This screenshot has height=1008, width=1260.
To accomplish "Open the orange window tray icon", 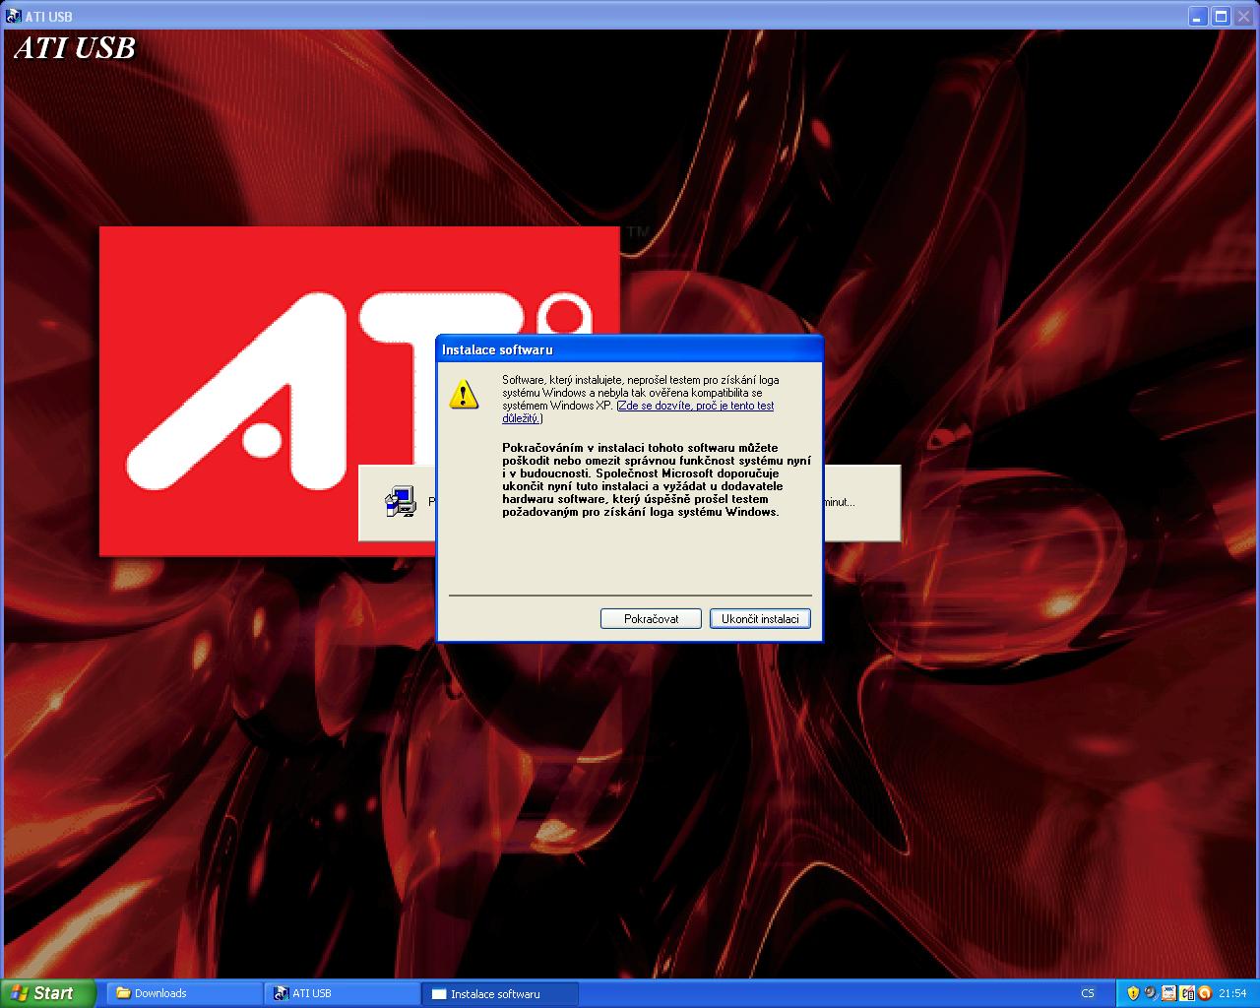I will pos(1168,993).
